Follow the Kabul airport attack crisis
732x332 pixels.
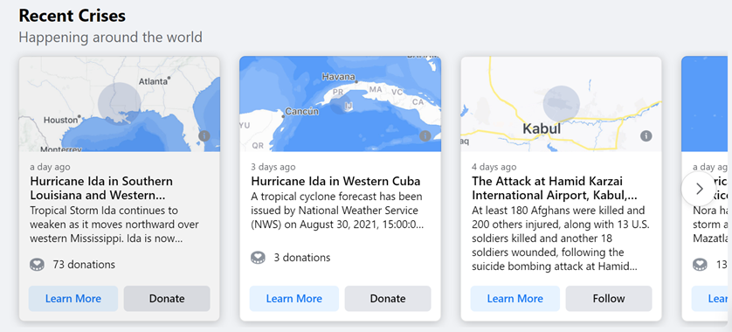(609, 299)
